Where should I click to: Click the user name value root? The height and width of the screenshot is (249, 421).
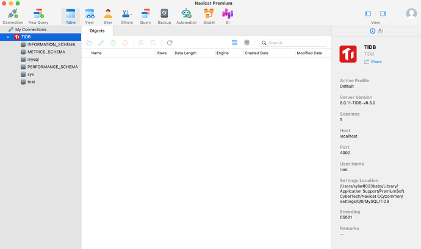pos(344,170)
